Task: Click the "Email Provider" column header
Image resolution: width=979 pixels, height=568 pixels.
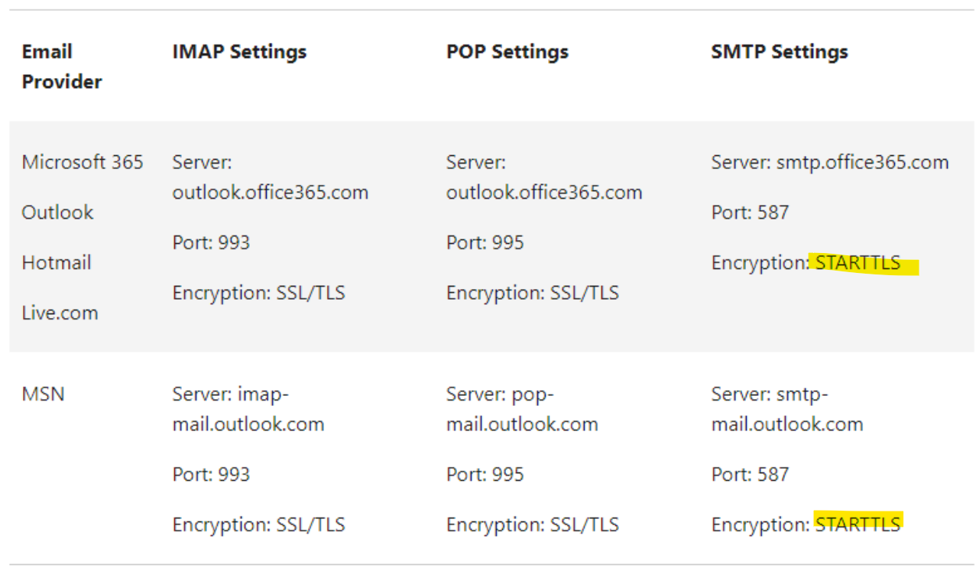Action: tap(61, 67)
